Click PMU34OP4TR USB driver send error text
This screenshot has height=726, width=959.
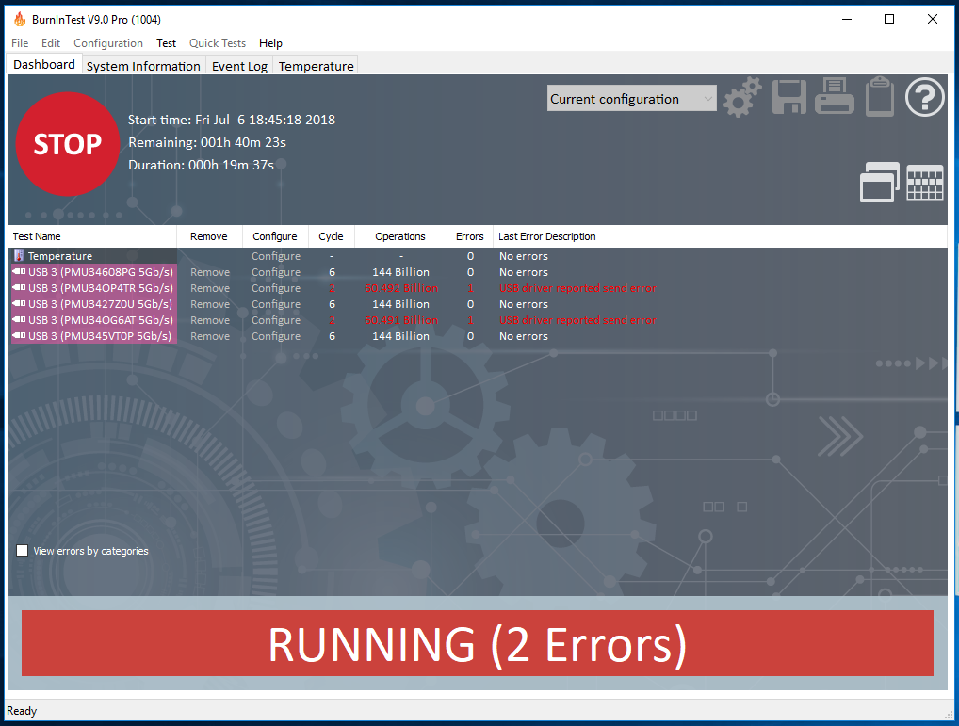577,288
